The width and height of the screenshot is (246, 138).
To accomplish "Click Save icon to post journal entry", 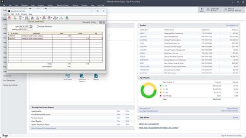I will click(27, 18).
